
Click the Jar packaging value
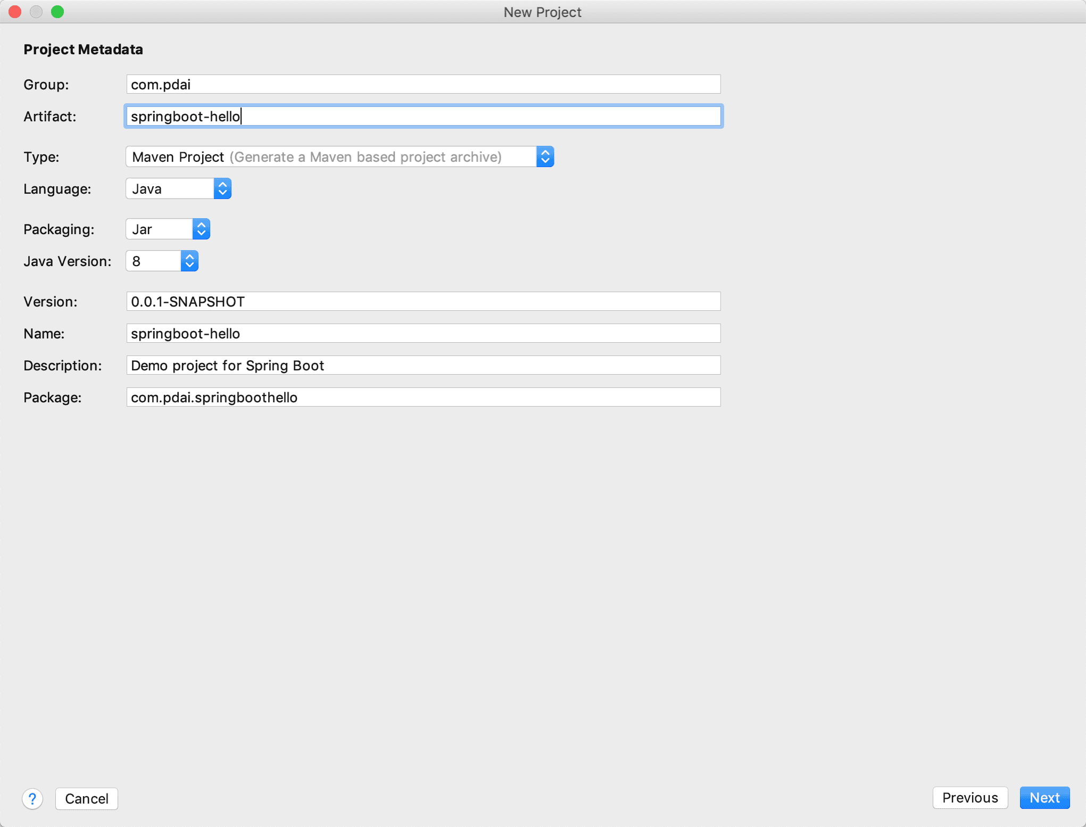(x=142, y=229)
